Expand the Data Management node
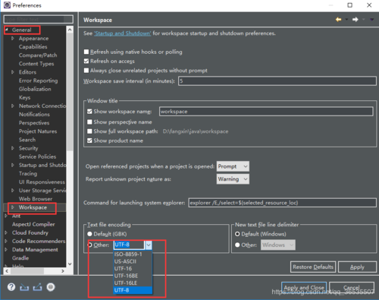Image resolution: width=379 pixels, height=300 pixels. click(x=6, y=250)
